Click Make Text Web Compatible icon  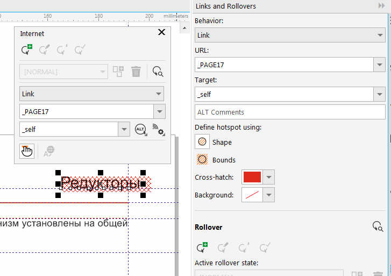(49, 151)
